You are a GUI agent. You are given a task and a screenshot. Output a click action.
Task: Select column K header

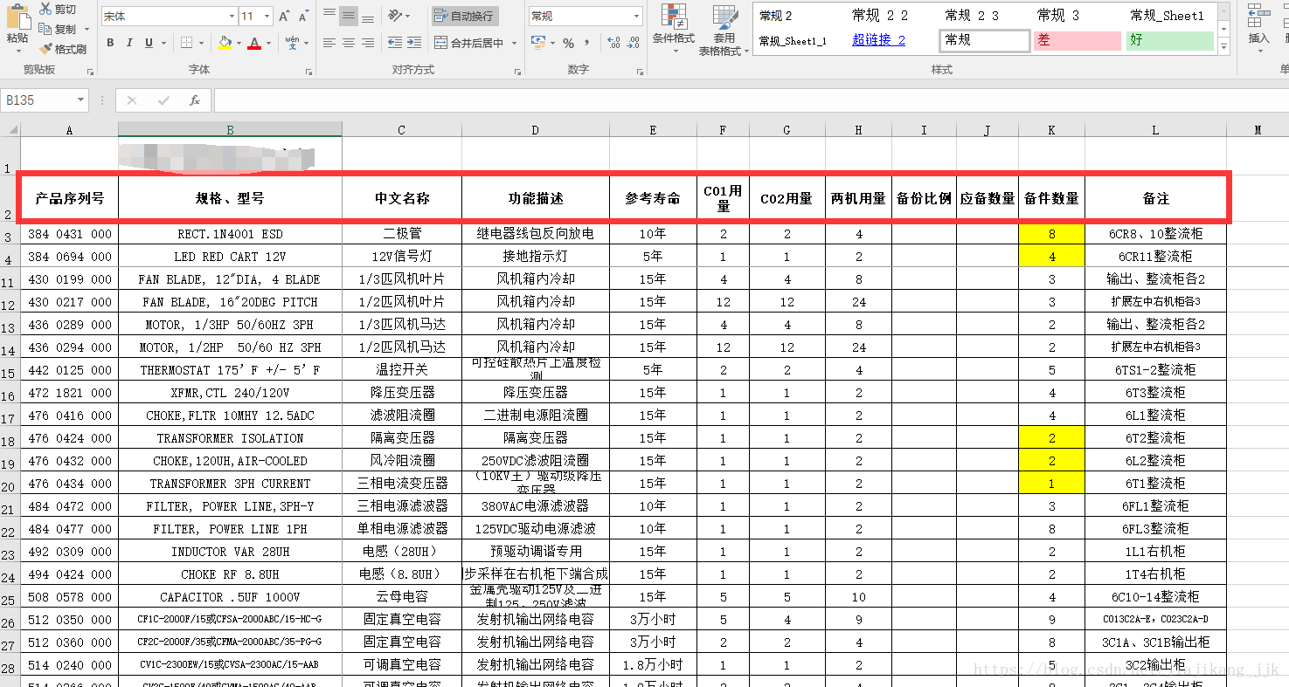(x=1051, y=130)
